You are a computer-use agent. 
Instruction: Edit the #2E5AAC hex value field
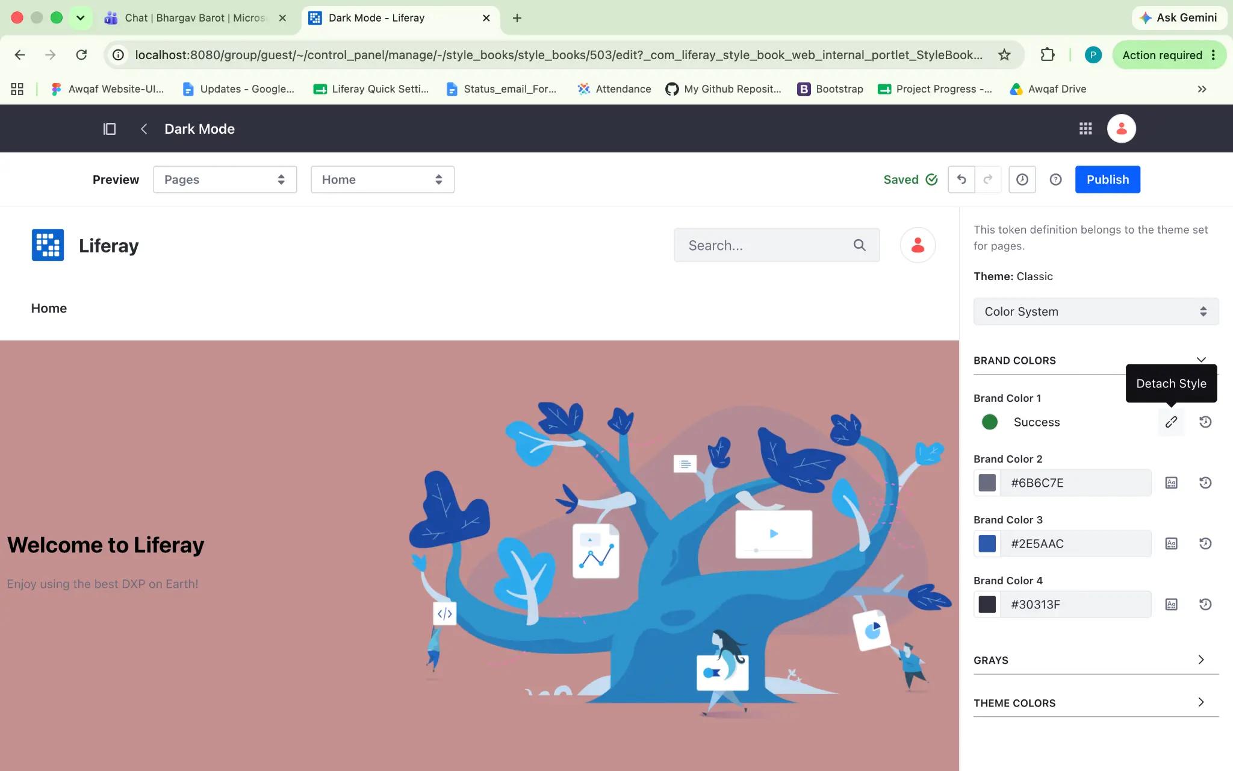coord(1075,544)
